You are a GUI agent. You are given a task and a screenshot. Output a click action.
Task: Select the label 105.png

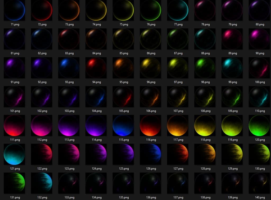124,111
